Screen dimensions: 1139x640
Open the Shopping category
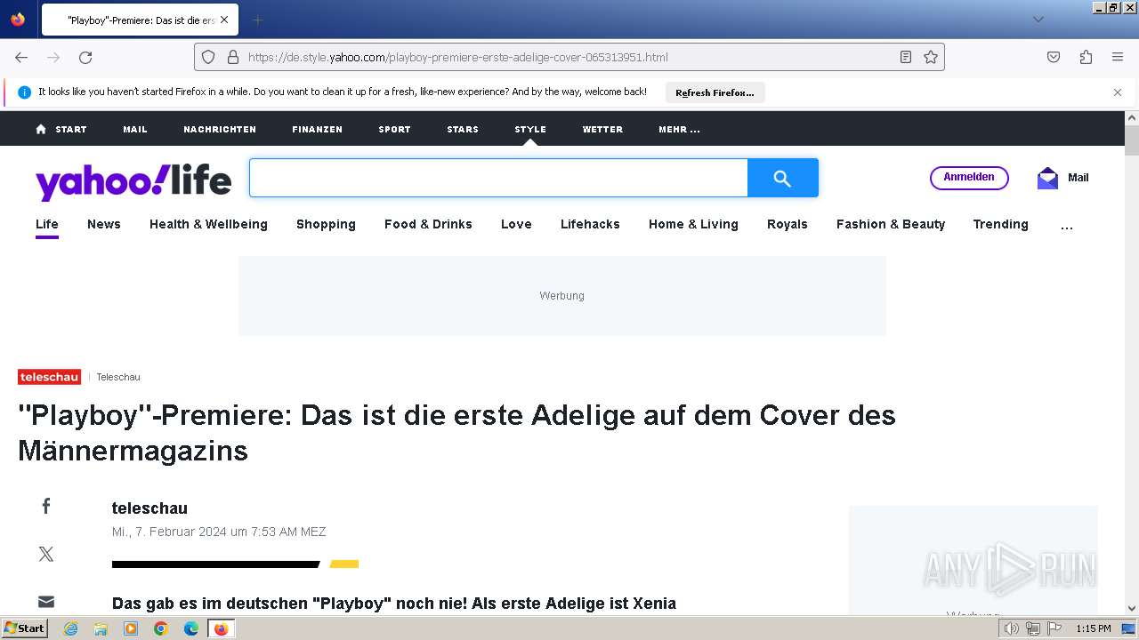(x=326, y=224)
